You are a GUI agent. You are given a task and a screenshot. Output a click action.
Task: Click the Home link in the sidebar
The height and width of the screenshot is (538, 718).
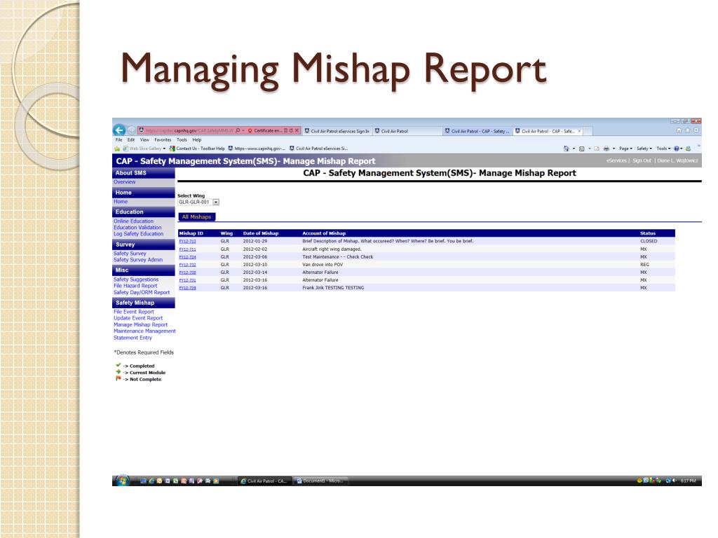click(121, 201)
